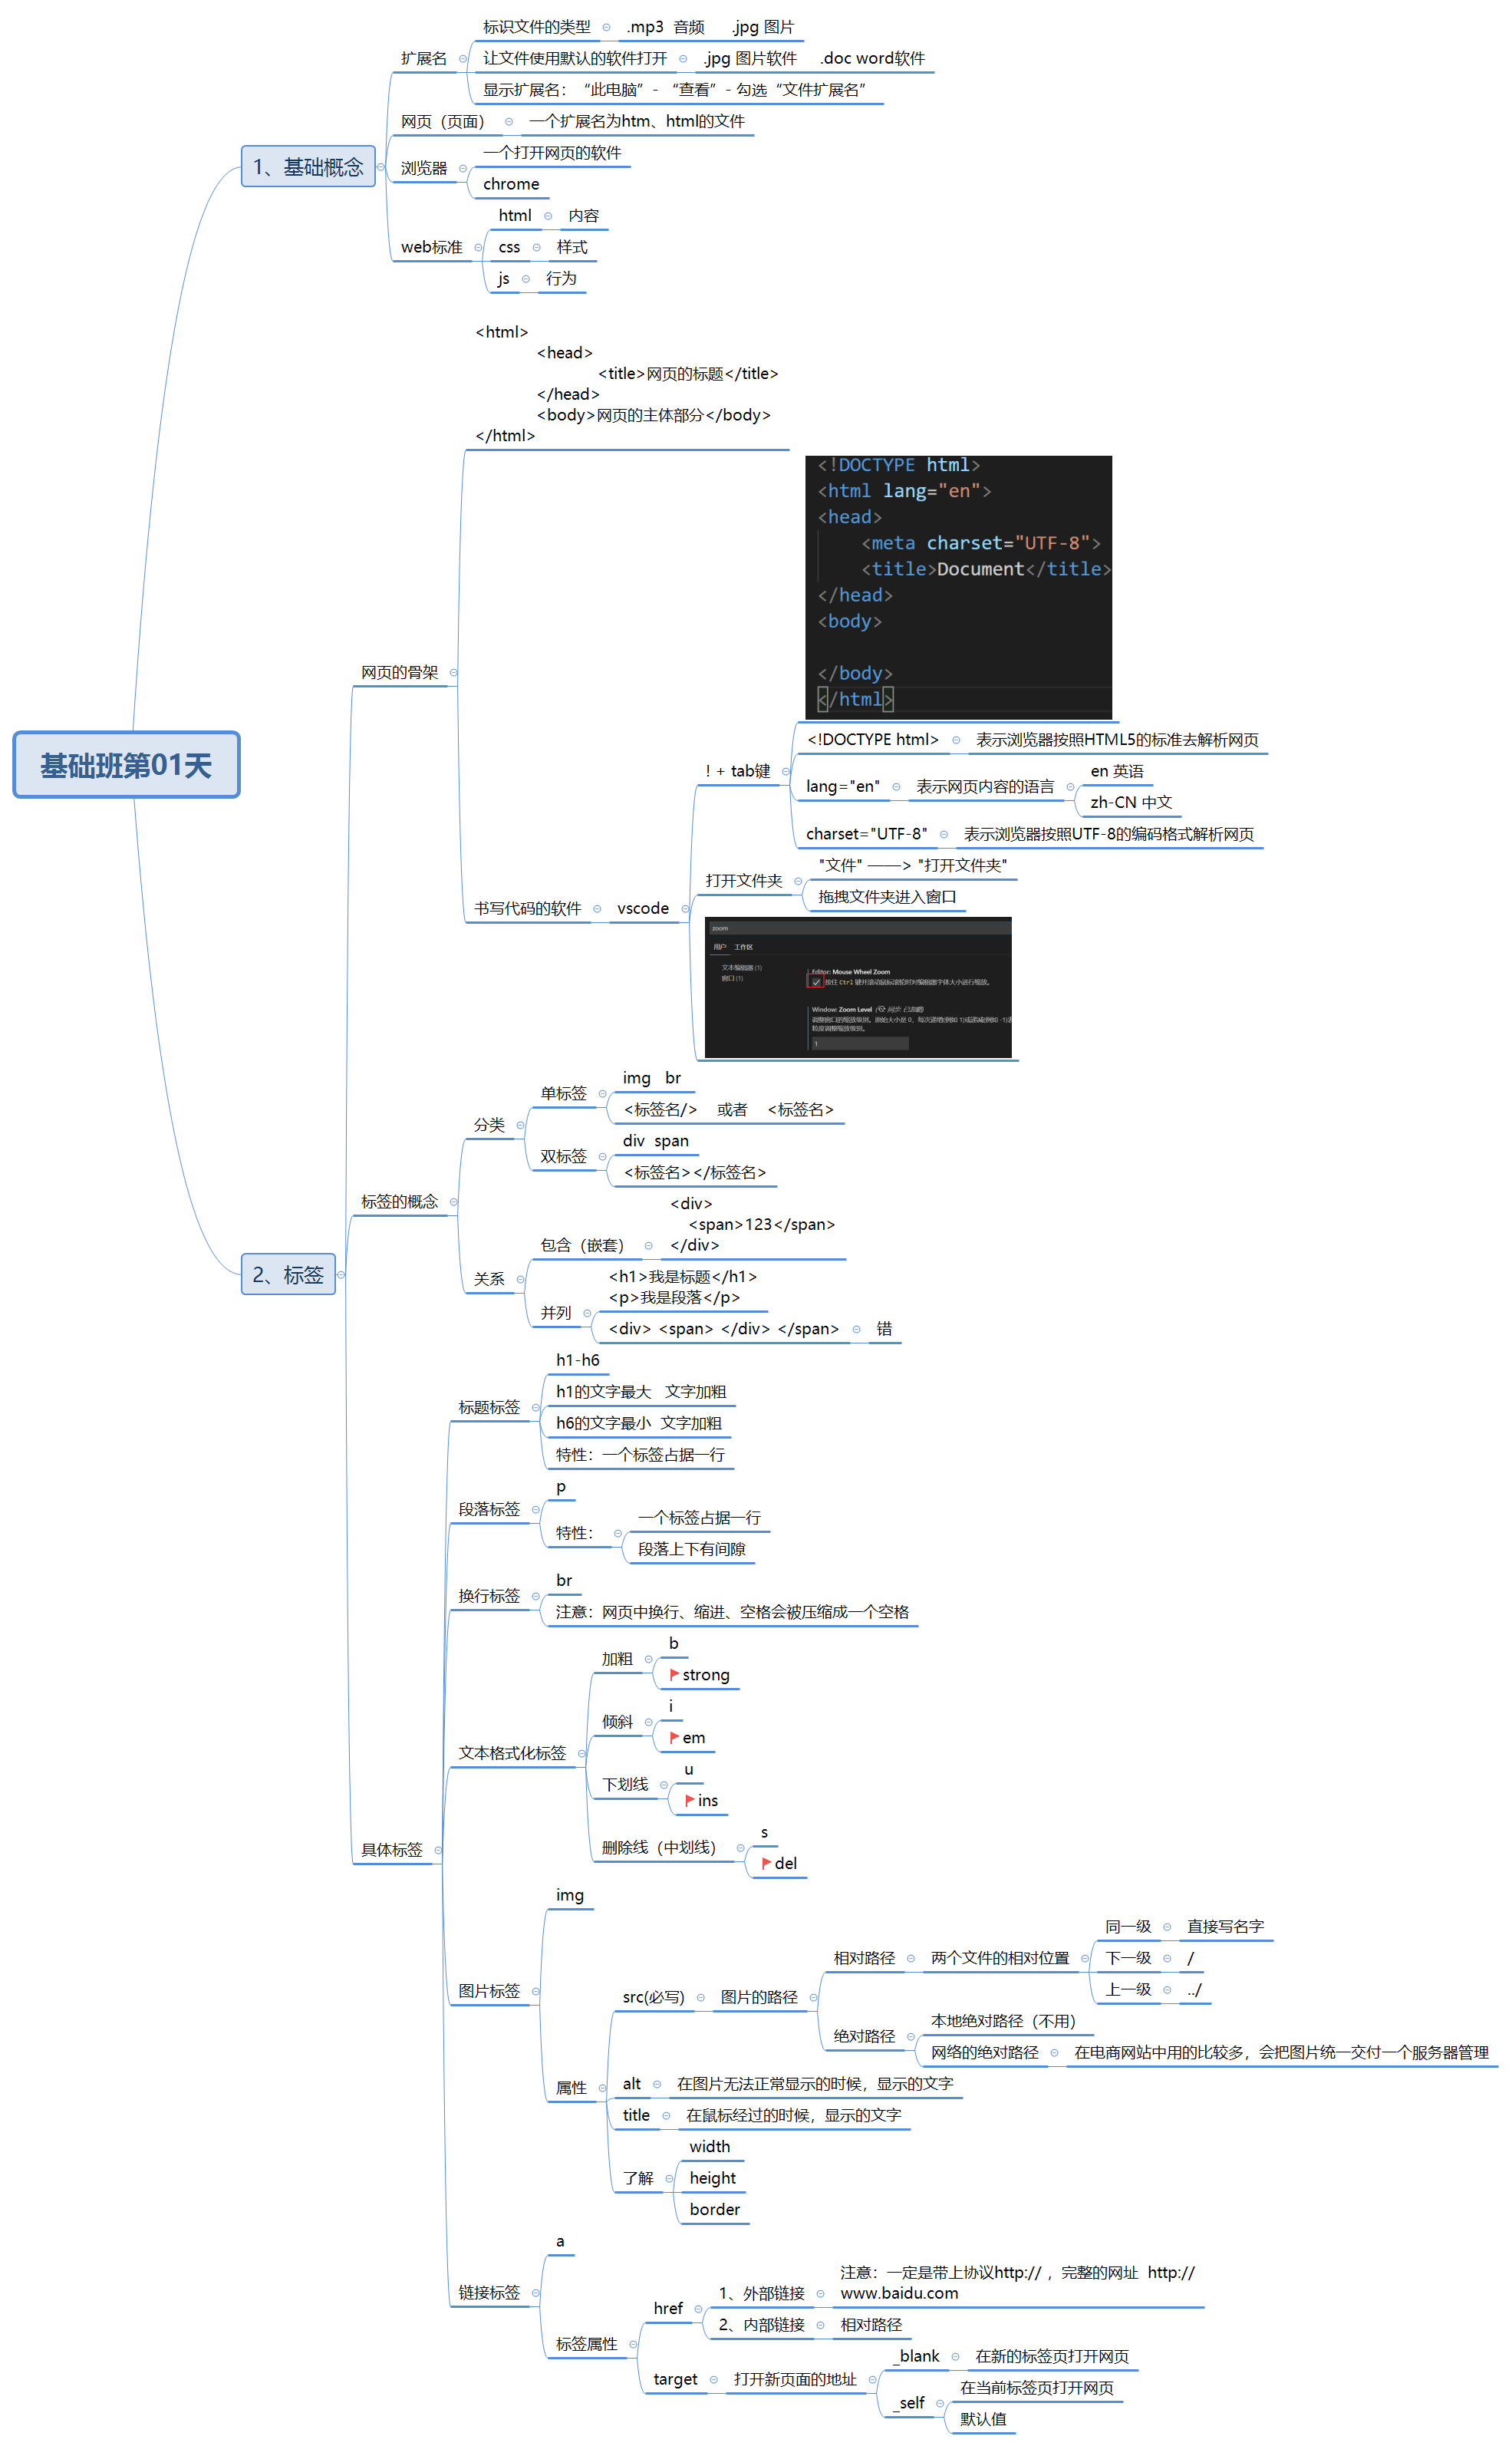The image size is (1512, 2446).
Task: Open the DOCTYPE code screenshot thumbnail
Action: (958, 587)
